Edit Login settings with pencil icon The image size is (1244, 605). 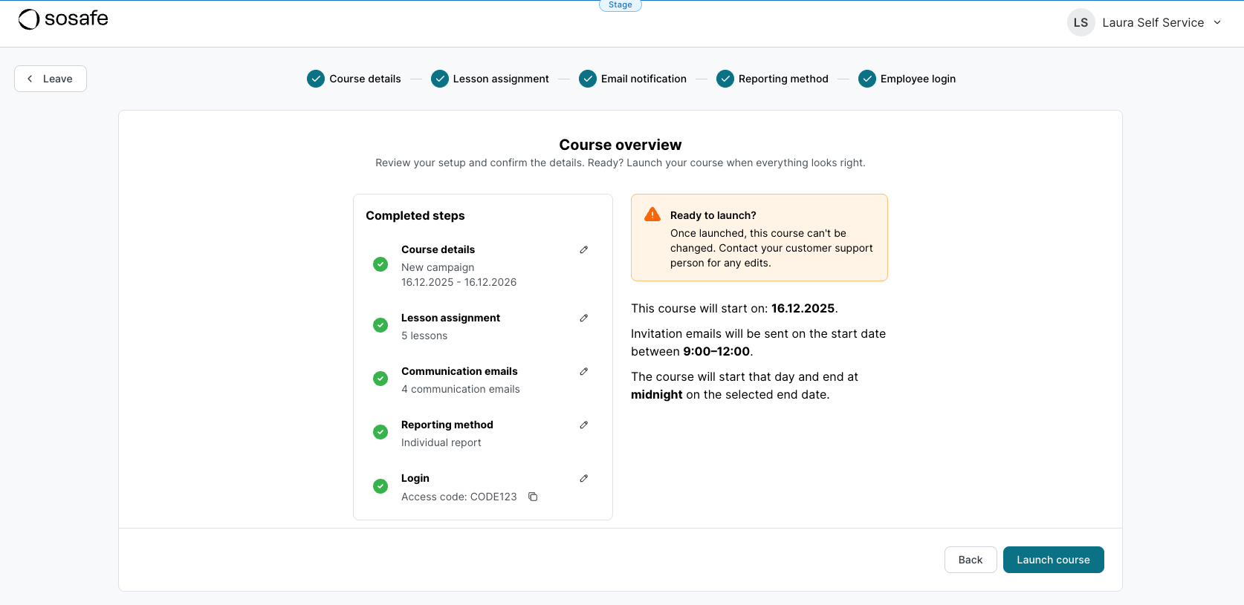(584, 479)
